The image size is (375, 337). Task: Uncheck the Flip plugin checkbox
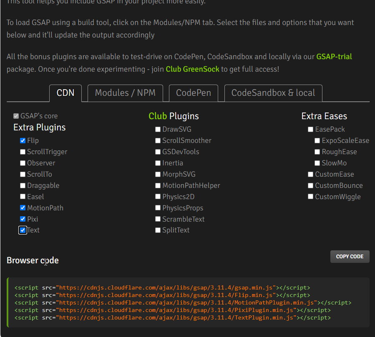tap(23, 141)
